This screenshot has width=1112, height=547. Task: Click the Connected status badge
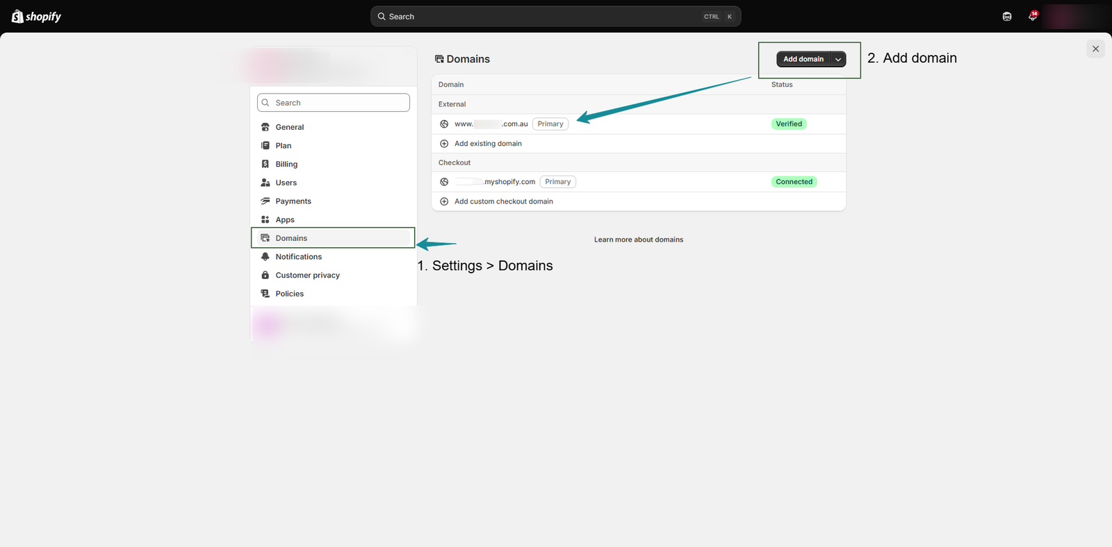pos(794,182)
